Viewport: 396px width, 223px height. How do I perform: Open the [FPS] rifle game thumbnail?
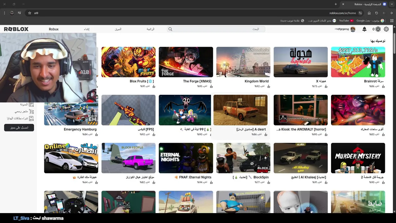(128, 110)
